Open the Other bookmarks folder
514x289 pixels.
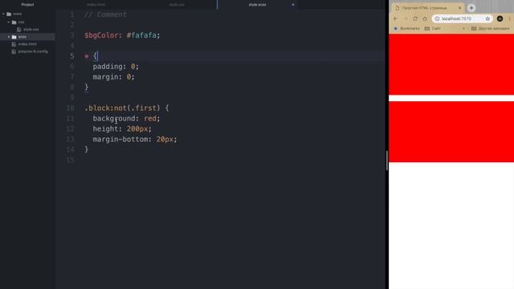click(x=491, y=29)
